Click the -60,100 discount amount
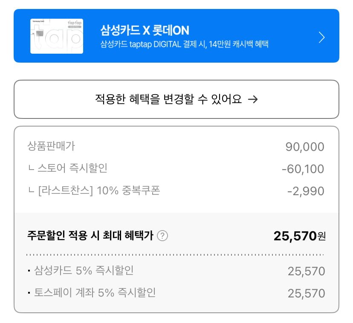Image resolution: width=353 pixels, height=323 pixels. [303, 169]
